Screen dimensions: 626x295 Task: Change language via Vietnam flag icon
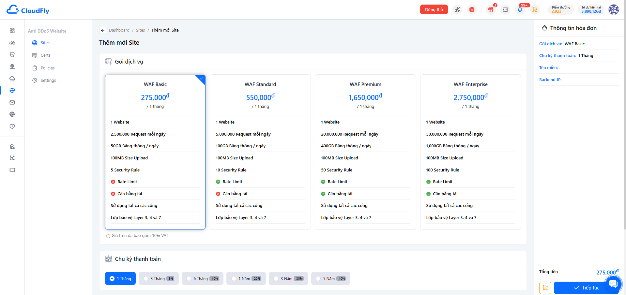472,10
